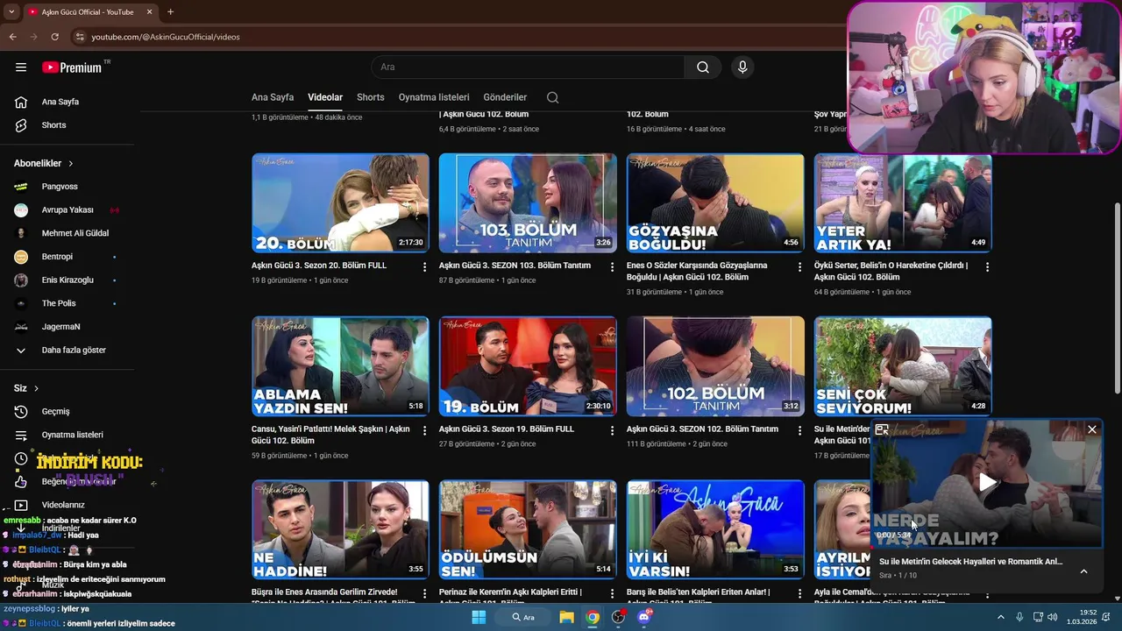Go back with the browser back arrow
1122x631 pixels.
pyautogui.click(x=13, y=37)
